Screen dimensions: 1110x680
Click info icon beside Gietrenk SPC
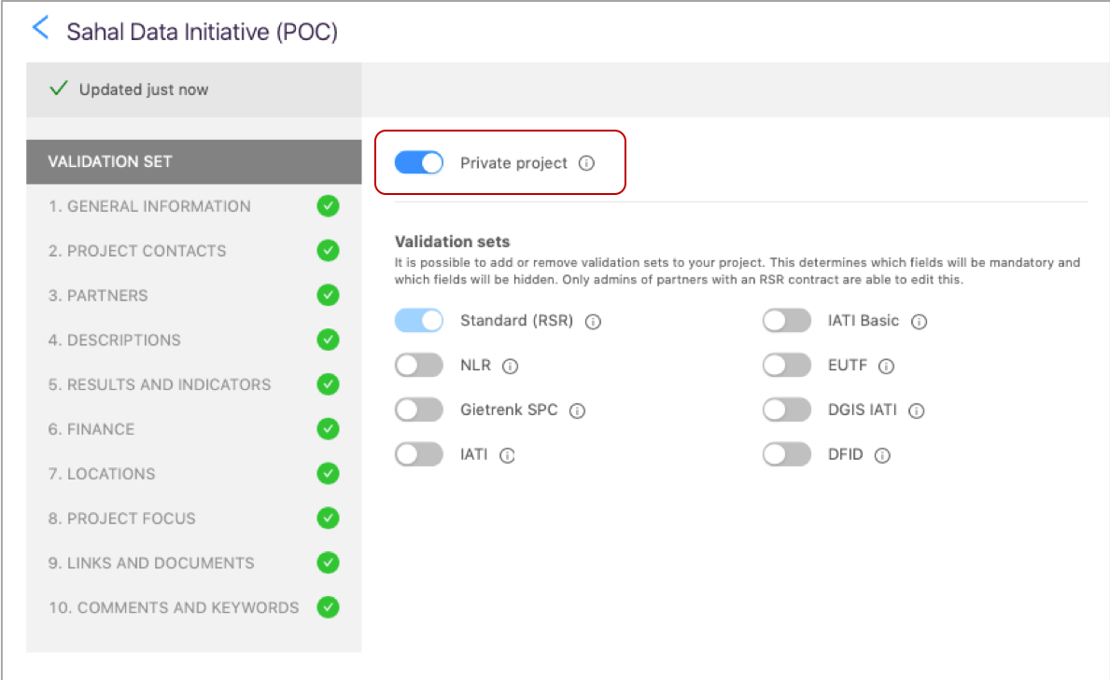[577, 410]
